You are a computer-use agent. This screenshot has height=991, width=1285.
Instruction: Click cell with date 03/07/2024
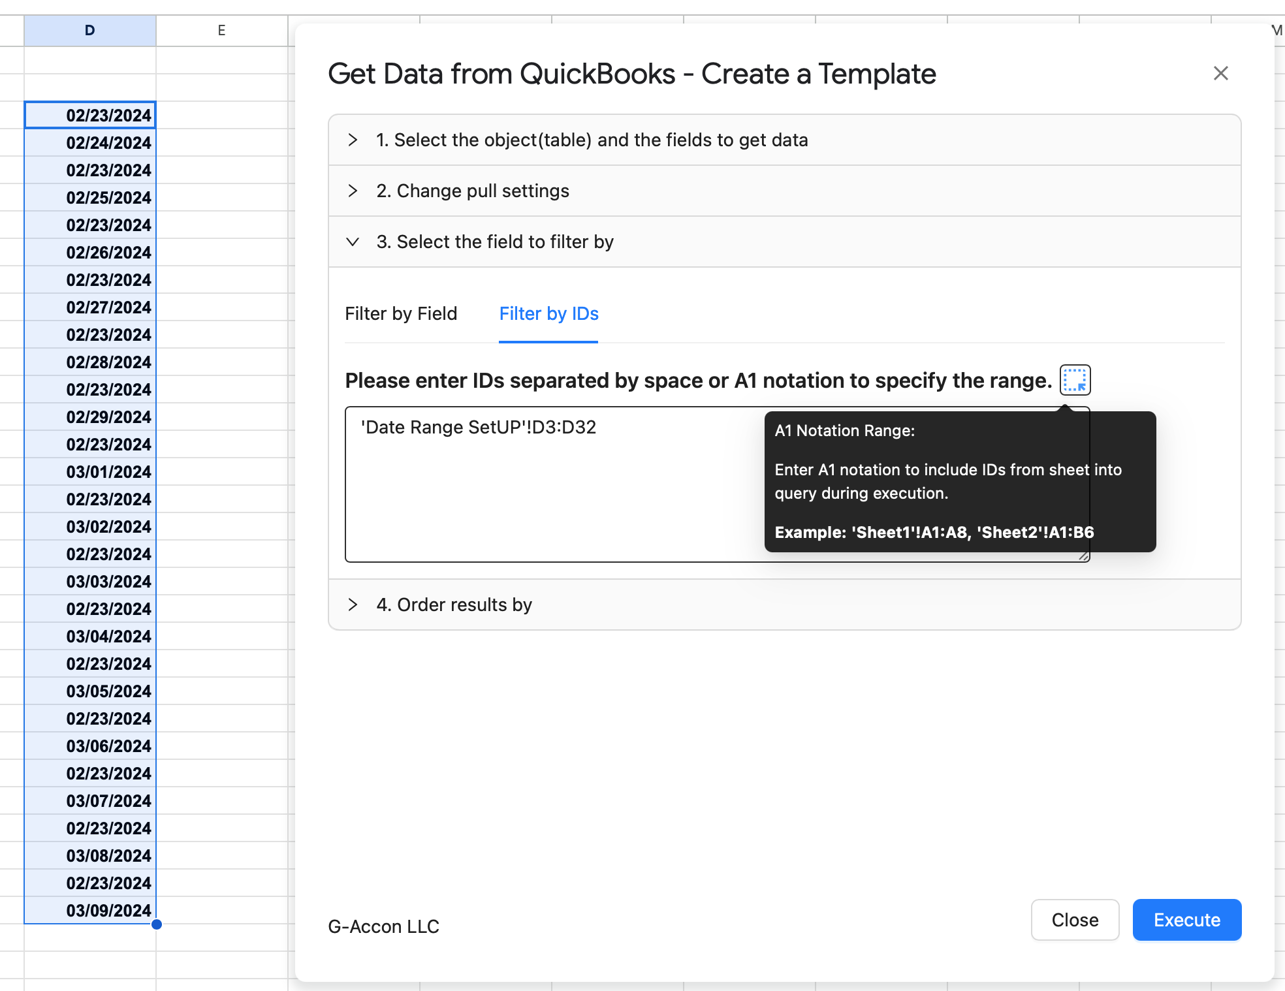coord(90,800)
